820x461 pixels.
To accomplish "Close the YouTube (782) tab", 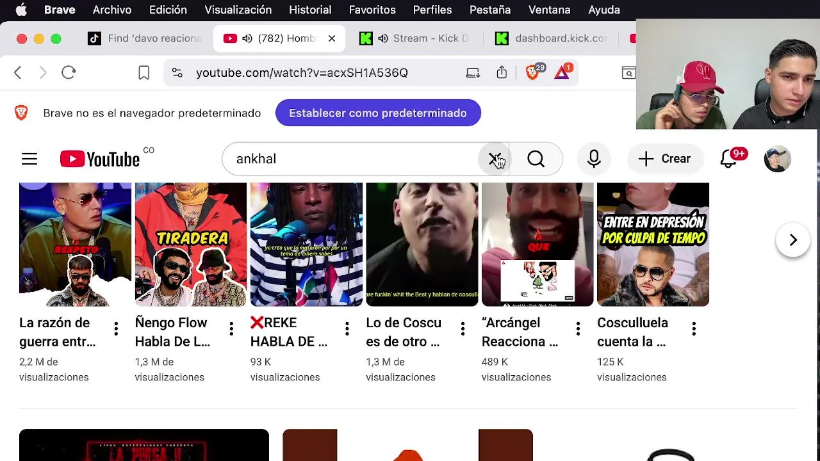I will coord(332,38).
